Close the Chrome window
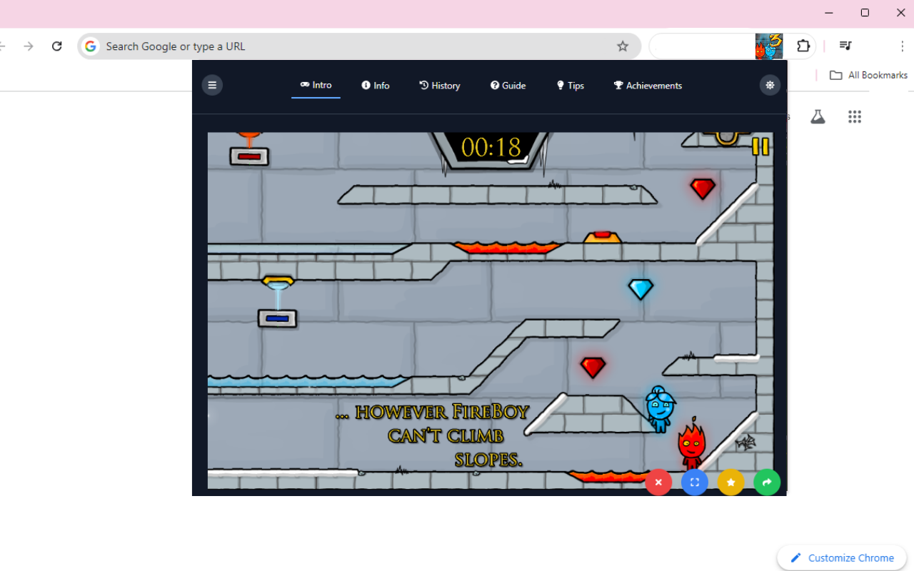This screenshot has height=571, width=914. 900,13
